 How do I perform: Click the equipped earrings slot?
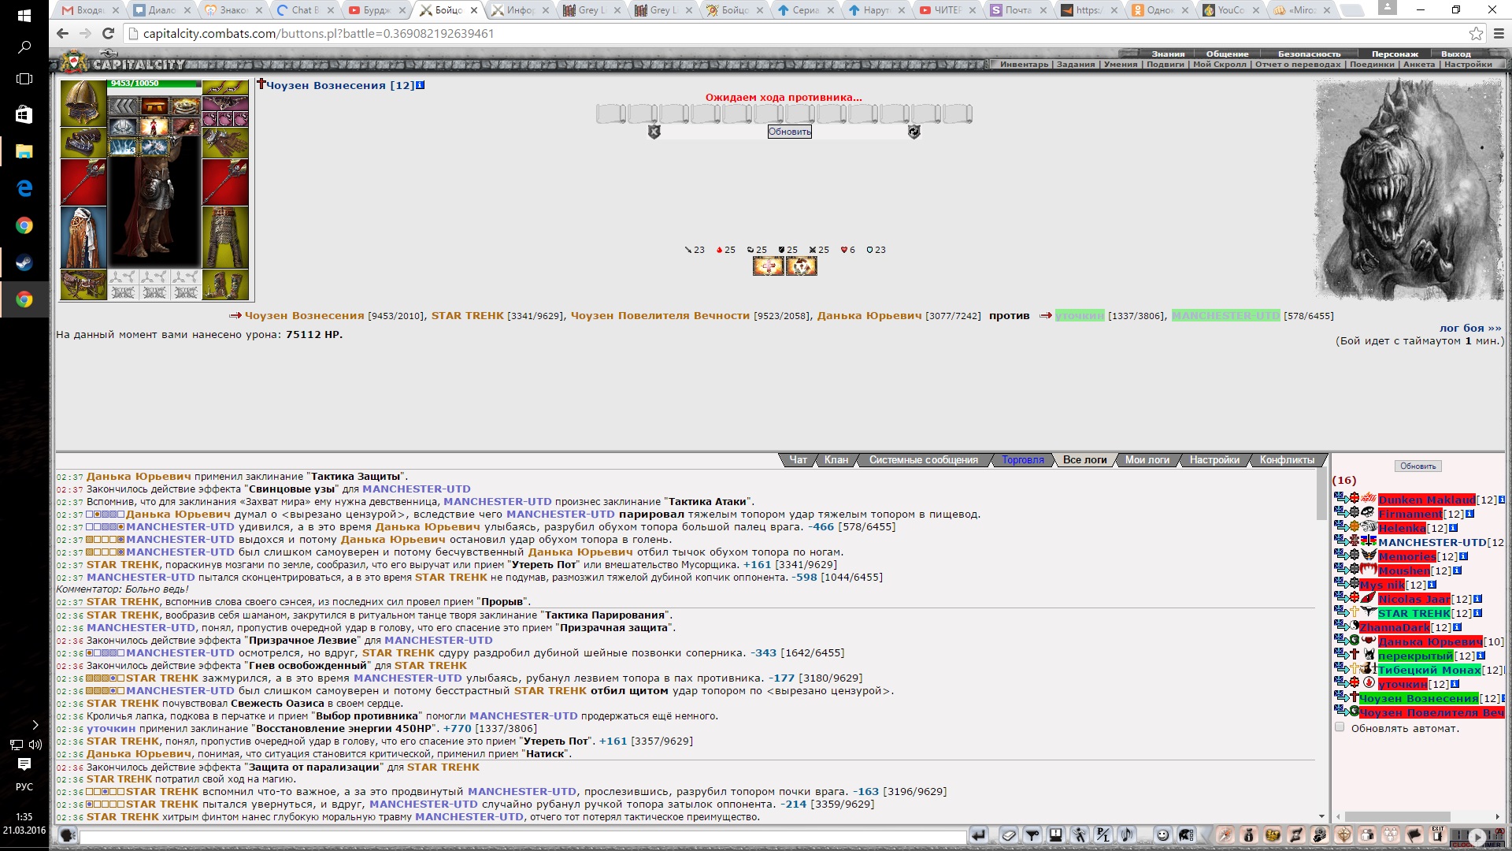coord(225,87)
